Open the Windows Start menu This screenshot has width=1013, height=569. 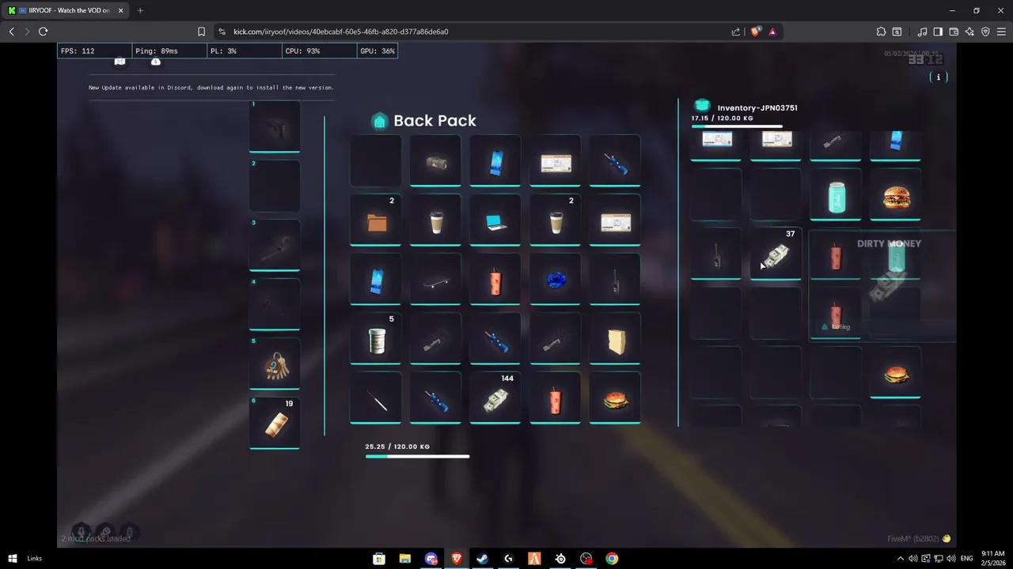pos(12,559)
